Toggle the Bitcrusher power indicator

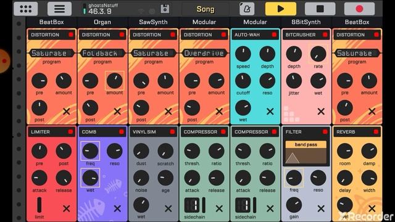(x=325, y=35)
